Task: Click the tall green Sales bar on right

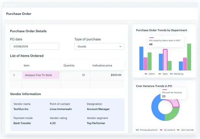Action: tap(189, 57)
